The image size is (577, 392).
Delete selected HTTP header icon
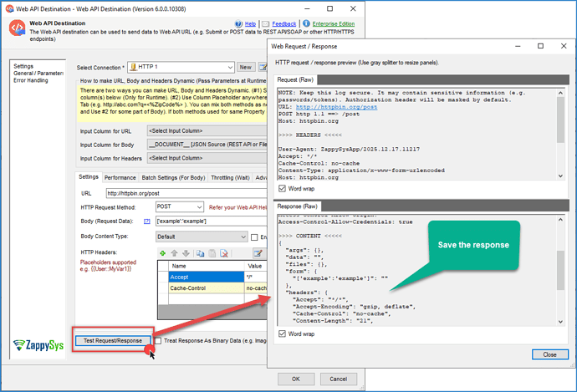coord(224,253)
